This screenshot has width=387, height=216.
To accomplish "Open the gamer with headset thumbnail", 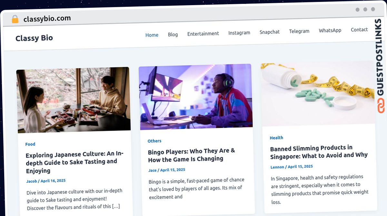I will tap(196, 97).
